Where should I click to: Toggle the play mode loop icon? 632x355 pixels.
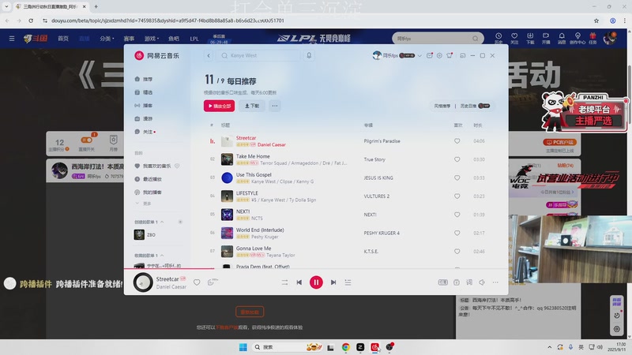[284, 282]
